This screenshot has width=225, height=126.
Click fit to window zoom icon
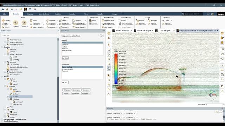[x=109, y=80]
